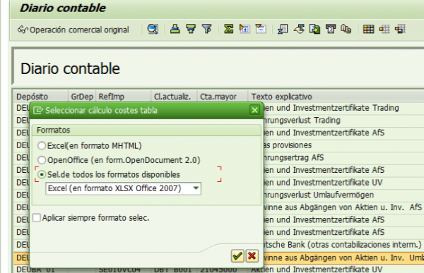The width and height of the screenshot is (424, 273).
Task: Select row 'rungsertrag AfS'
Action: coord(294,157)
